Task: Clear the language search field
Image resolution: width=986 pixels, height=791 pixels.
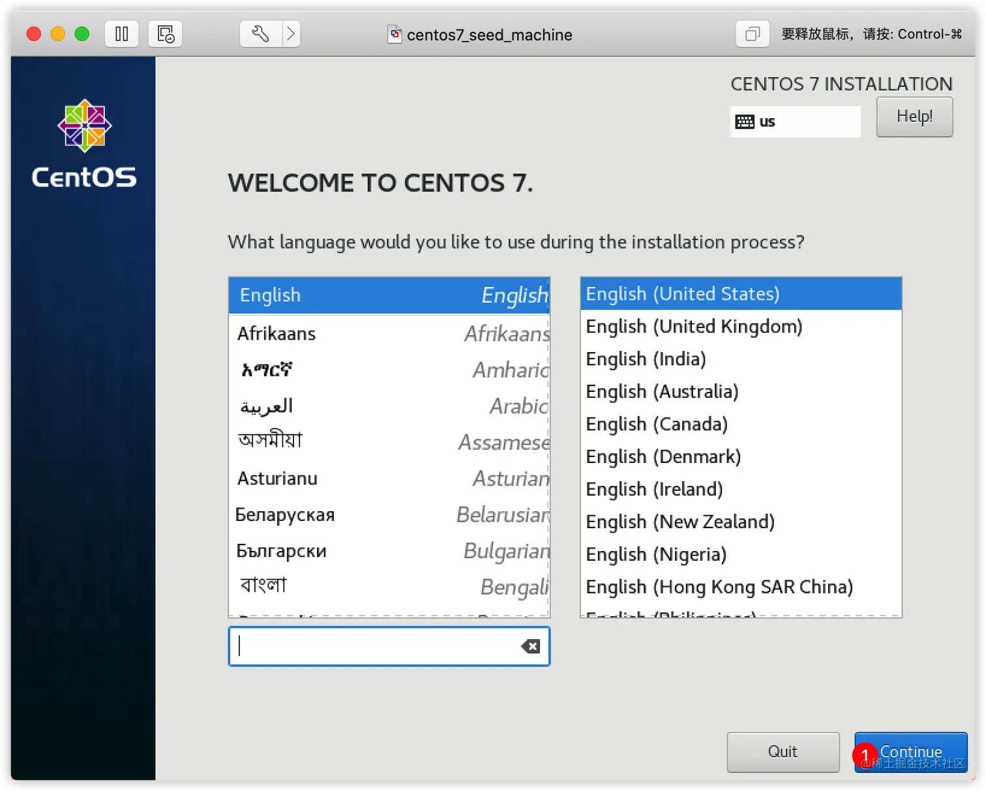Action: click(x=530, y=646)
